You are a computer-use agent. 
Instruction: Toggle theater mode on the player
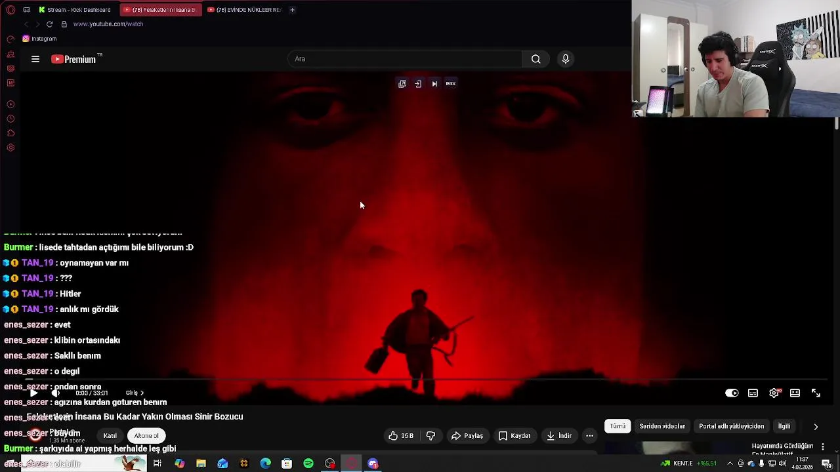point(795,393)
